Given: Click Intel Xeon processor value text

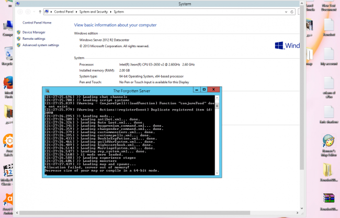Looking at the screenshot, I should point(157,64).
